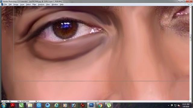Screen dimensions: 193x108
Task: Click the horizontal scrollbar right arrow
Action: (x=188, y=101)
